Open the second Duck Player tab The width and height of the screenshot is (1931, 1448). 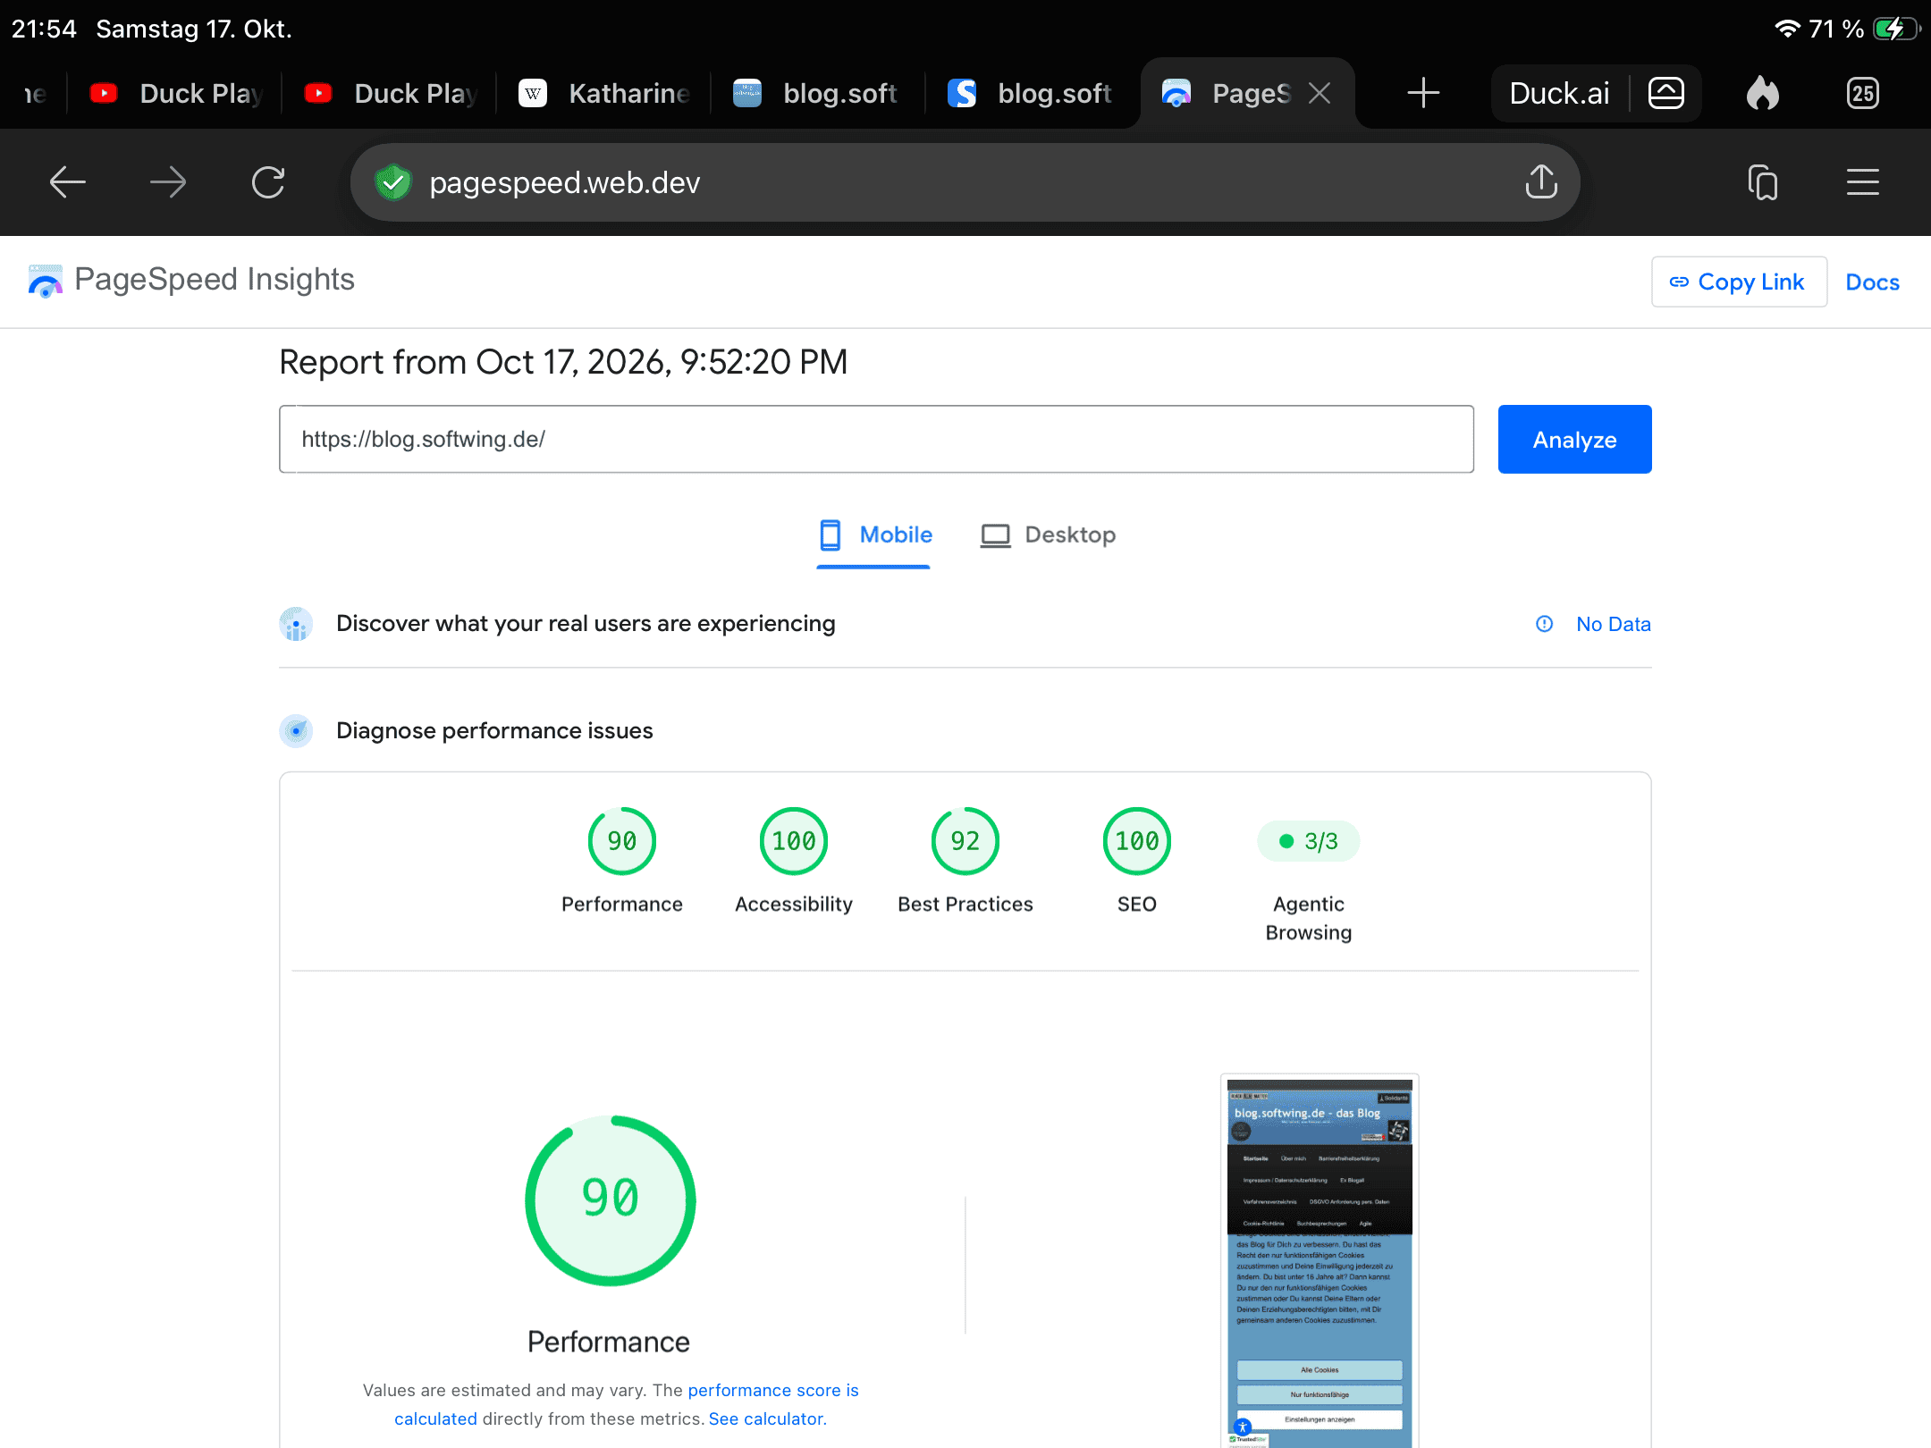(392, 93)
